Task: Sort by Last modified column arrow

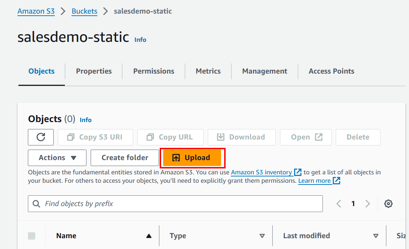Action: (376, 236)
